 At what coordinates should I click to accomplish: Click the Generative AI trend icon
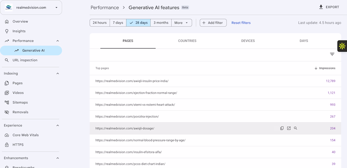point(16,51)
